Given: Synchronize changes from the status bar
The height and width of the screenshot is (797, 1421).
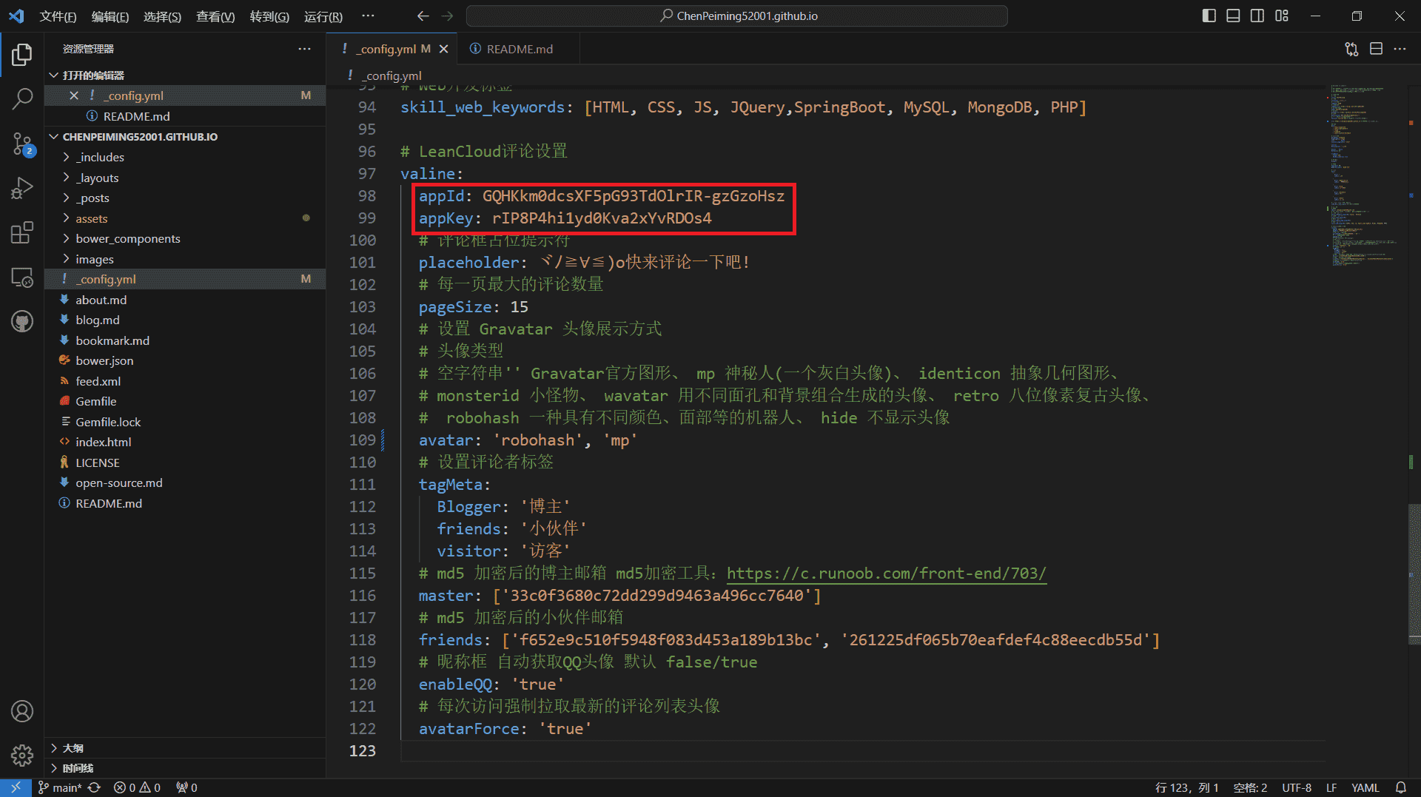Looking at the screenshot, I should click(x=95, y=787).
